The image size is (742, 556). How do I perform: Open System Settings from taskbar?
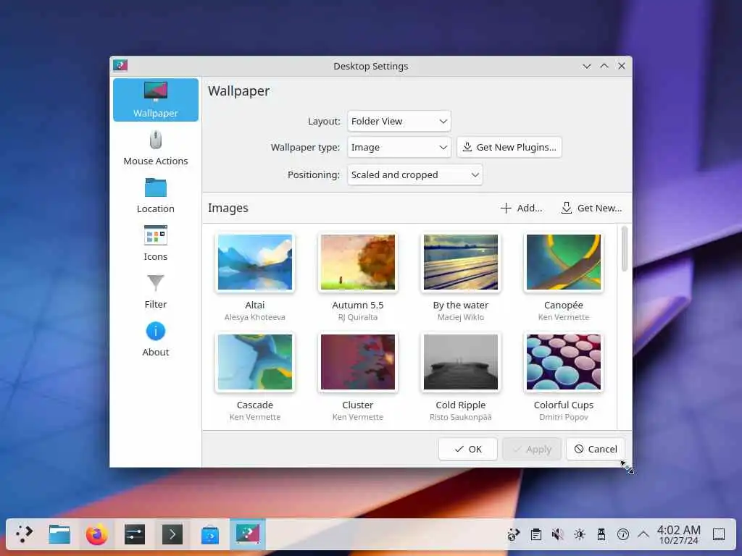click(x=135, y=534)
